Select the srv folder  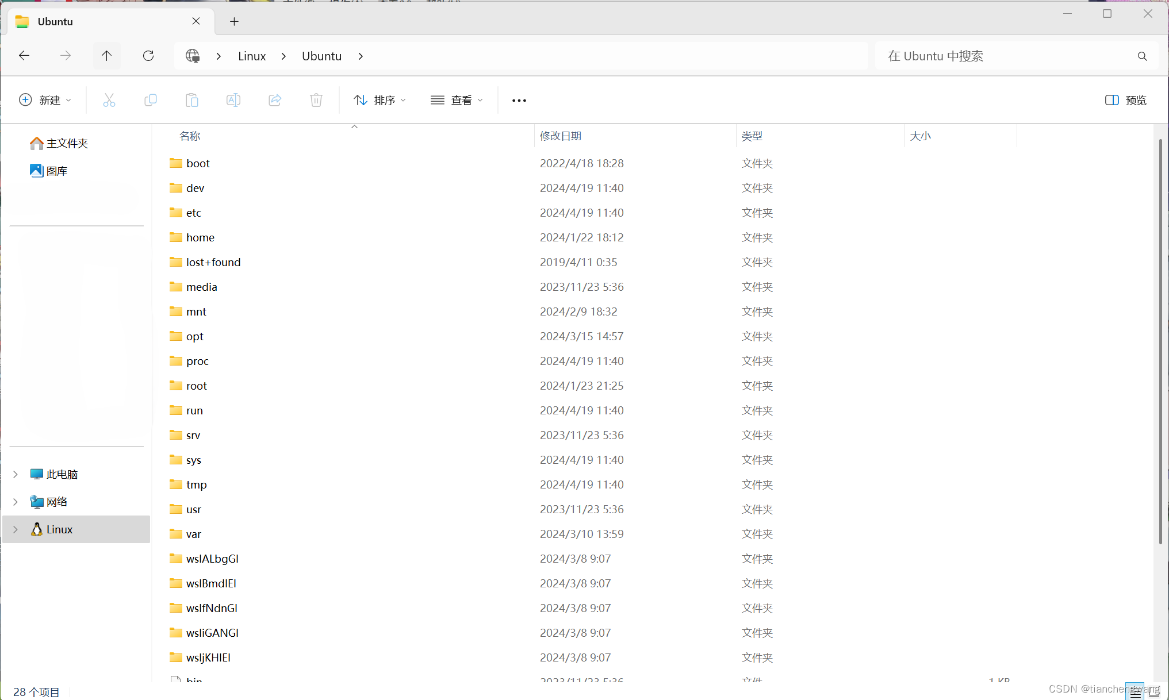click(x=193, y=435)
